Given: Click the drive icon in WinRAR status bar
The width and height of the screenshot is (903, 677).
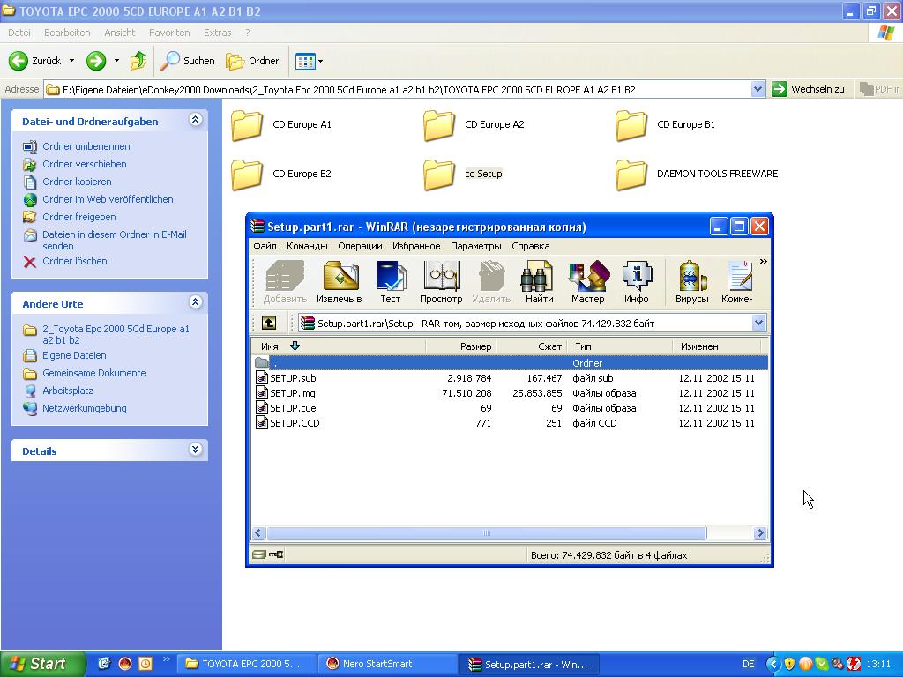Looking at the screenshot, I should [x=259, y=554].
